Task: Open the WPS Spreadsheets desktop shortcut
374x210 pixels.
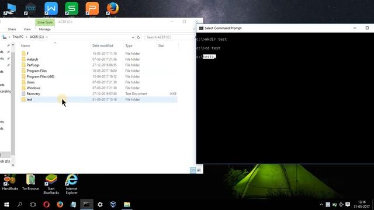Action: point(71,9)
